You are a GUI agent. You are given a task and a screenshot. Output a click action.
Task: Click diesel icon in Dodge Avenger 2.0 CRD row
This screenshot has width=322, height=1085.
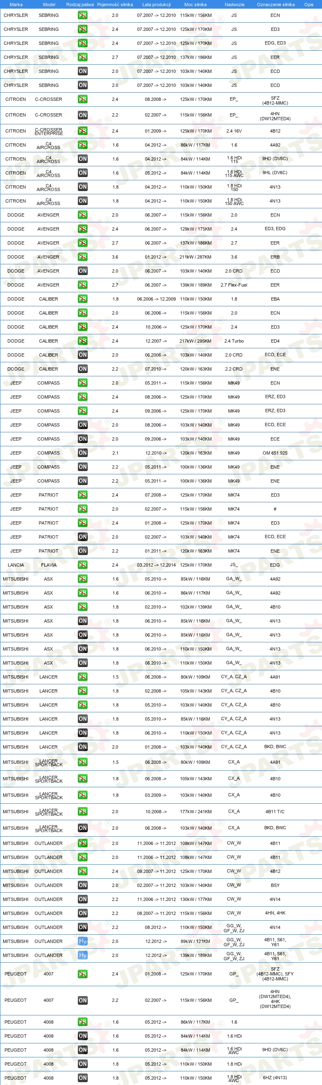[x=83, y=271]
